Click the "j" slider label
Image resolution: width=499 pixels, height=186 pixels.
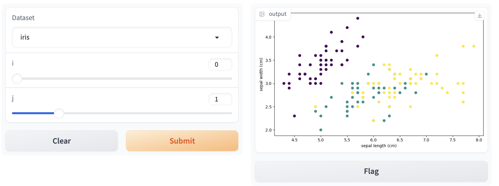(x=13, y=98)
